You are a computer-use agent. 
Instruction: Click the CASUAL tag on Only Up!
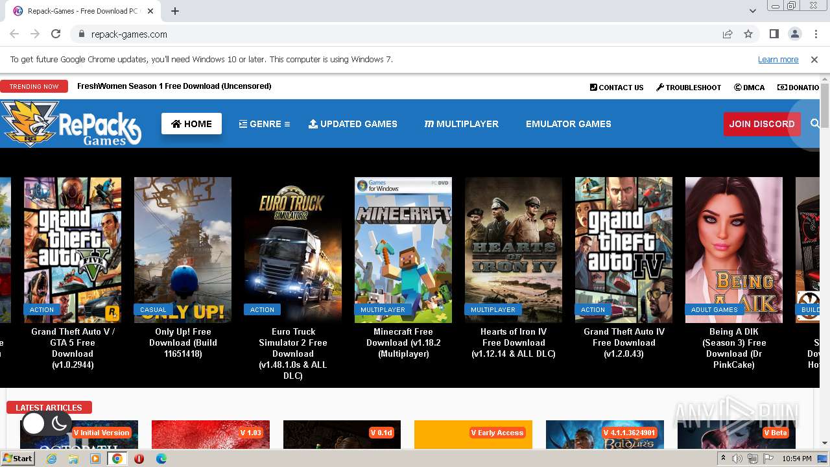tap(153, 310)
